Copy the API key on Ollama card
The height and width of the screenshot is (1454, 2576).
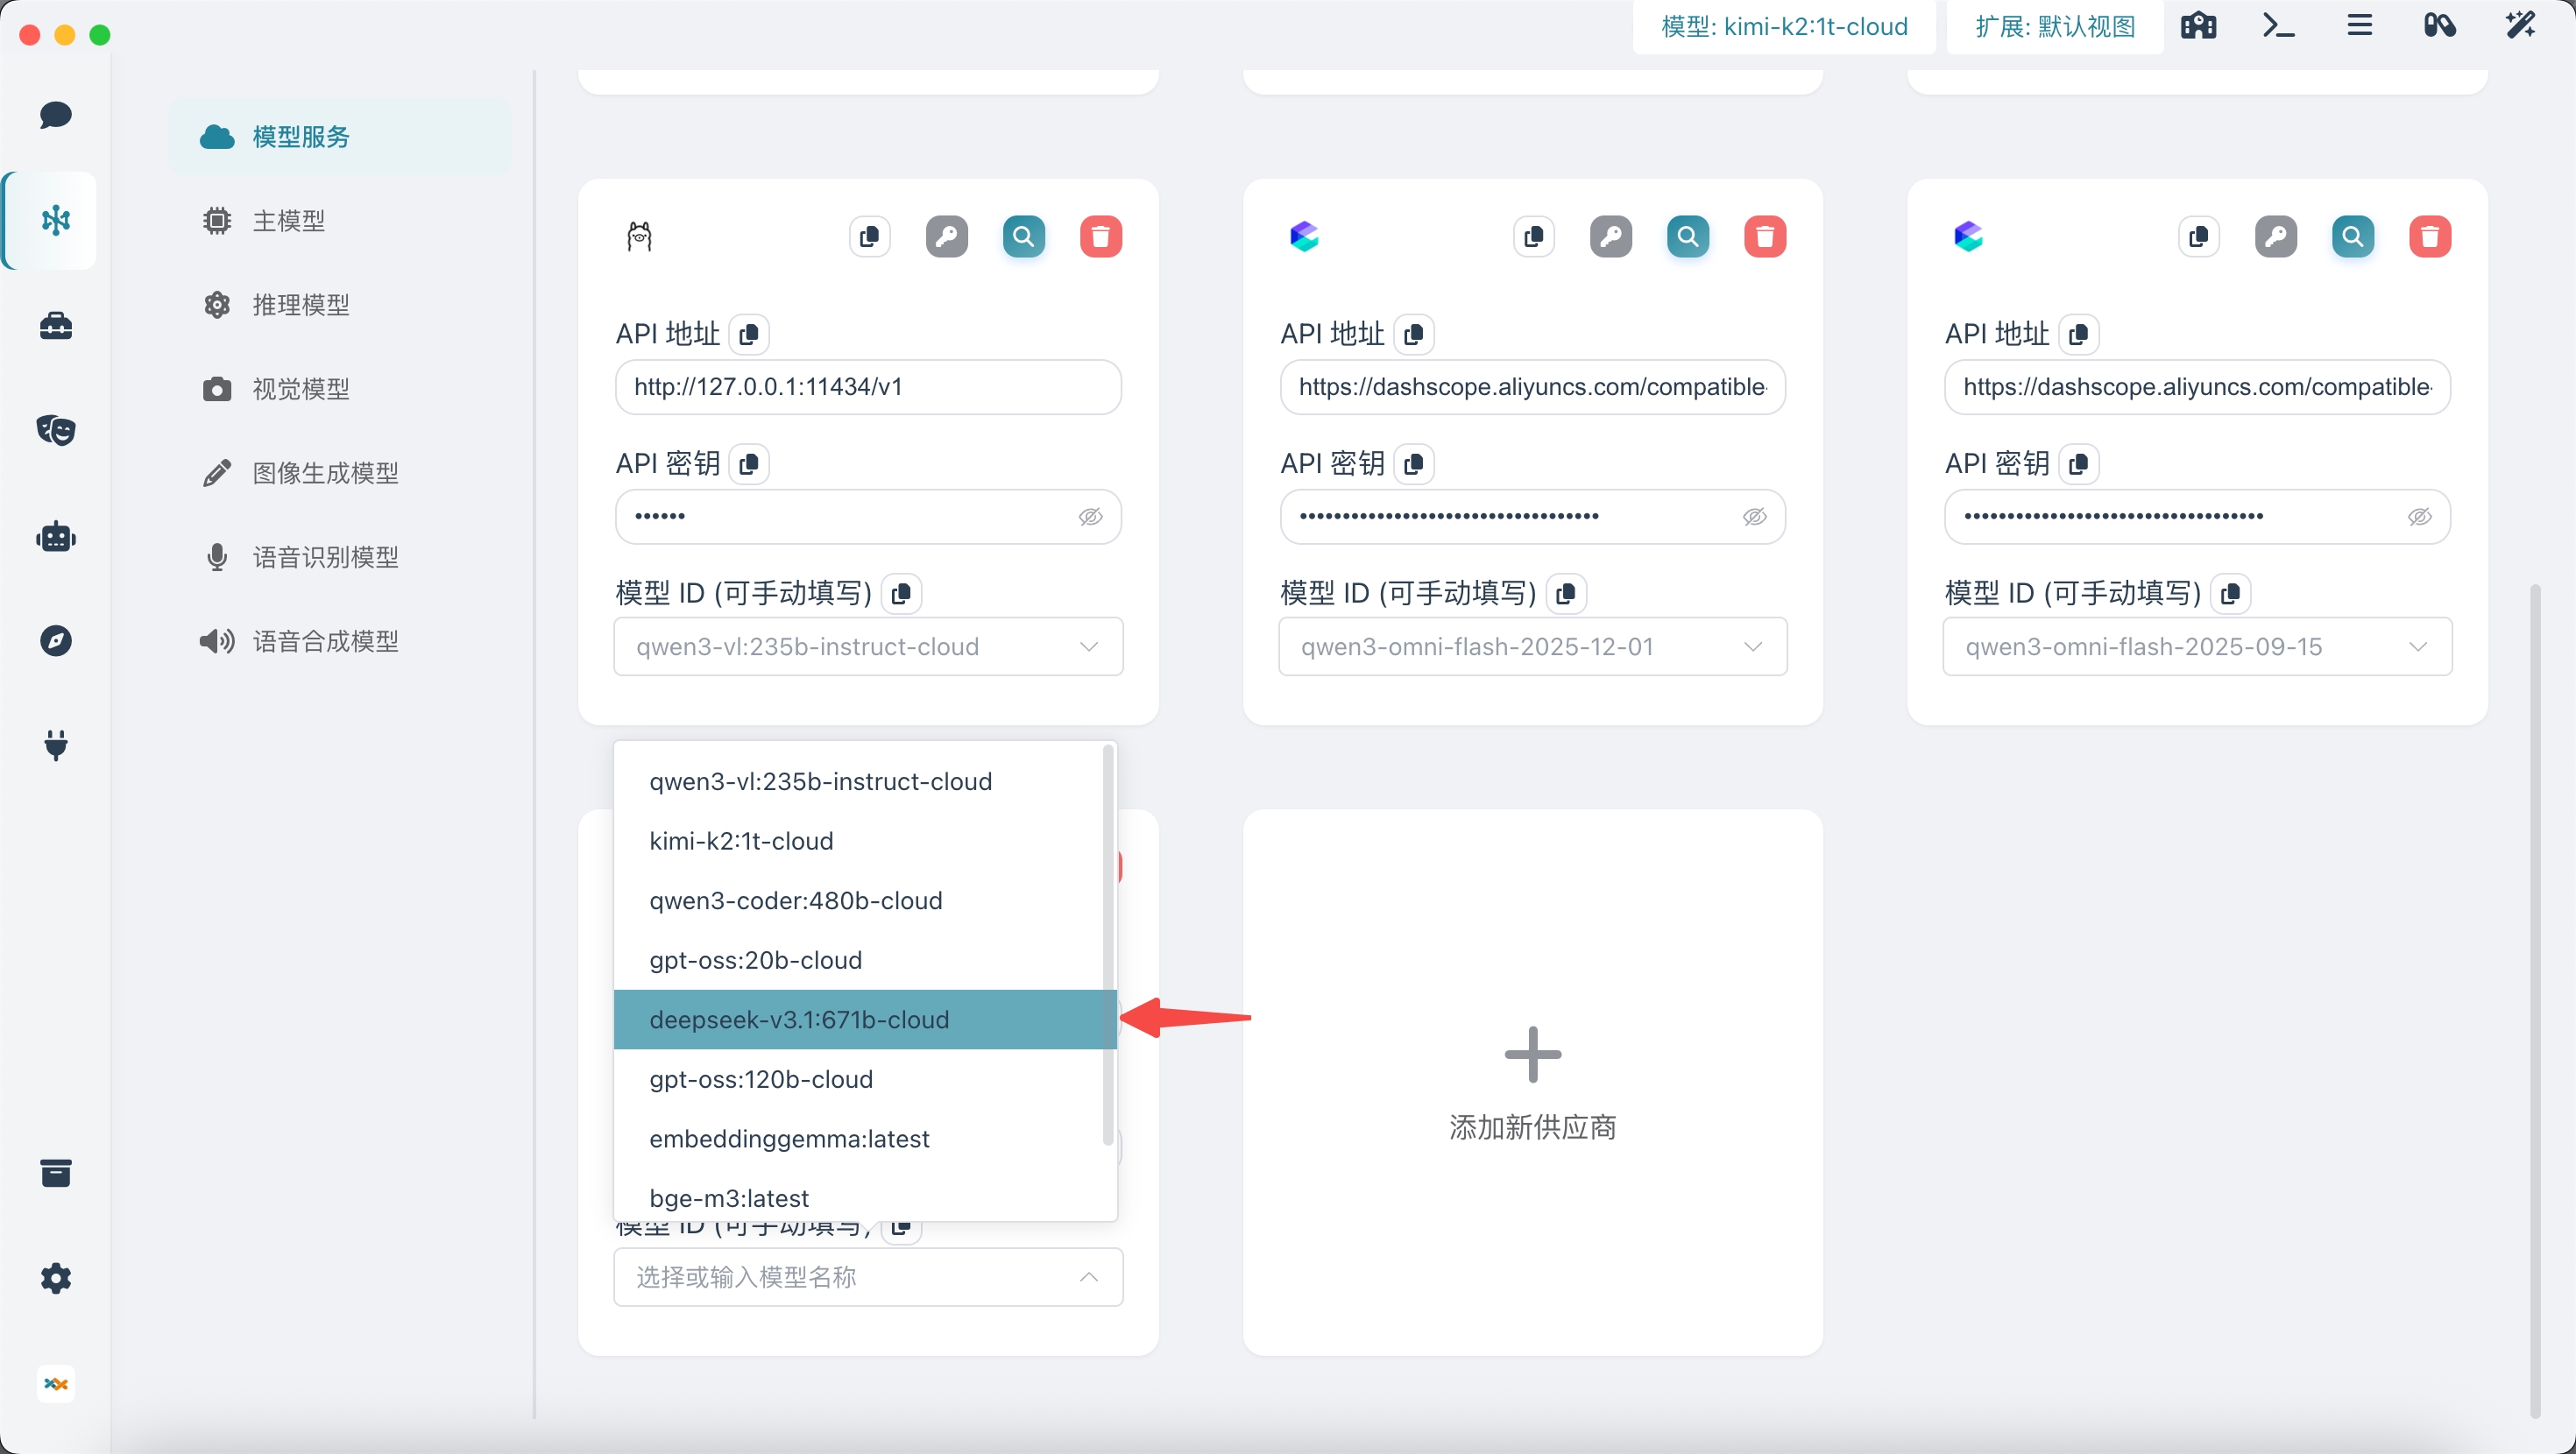click(749, 464)
